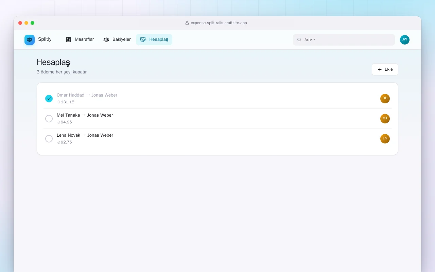Click the € 92.75 amount

pyautogui.click(x=65, y=142)
